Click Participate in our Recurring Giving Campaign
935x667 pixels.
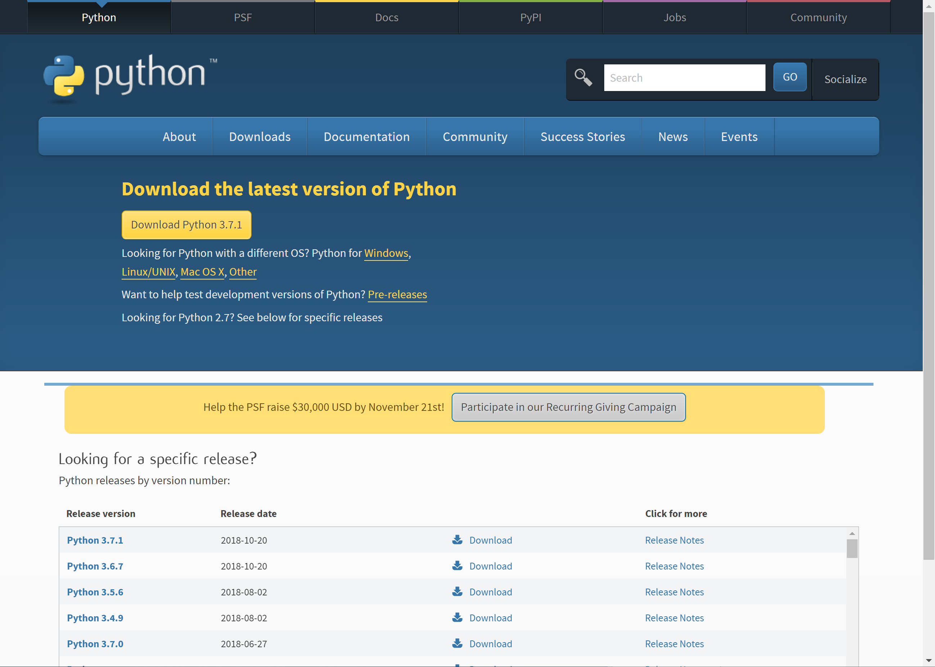tap(569, 407)
